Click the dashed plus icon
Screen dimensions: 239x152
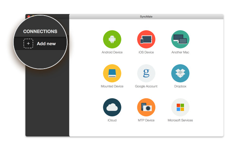click(28, 44)
